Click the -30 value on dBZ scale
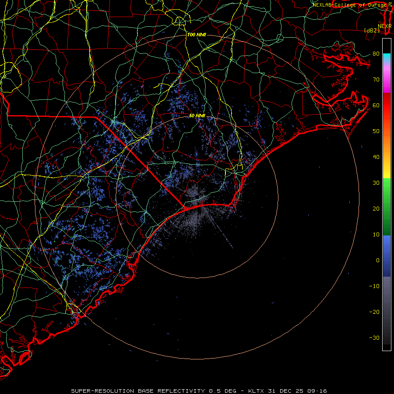Viewport: 394px width, 394px height. pyautogui.click(x=374, y=338)
